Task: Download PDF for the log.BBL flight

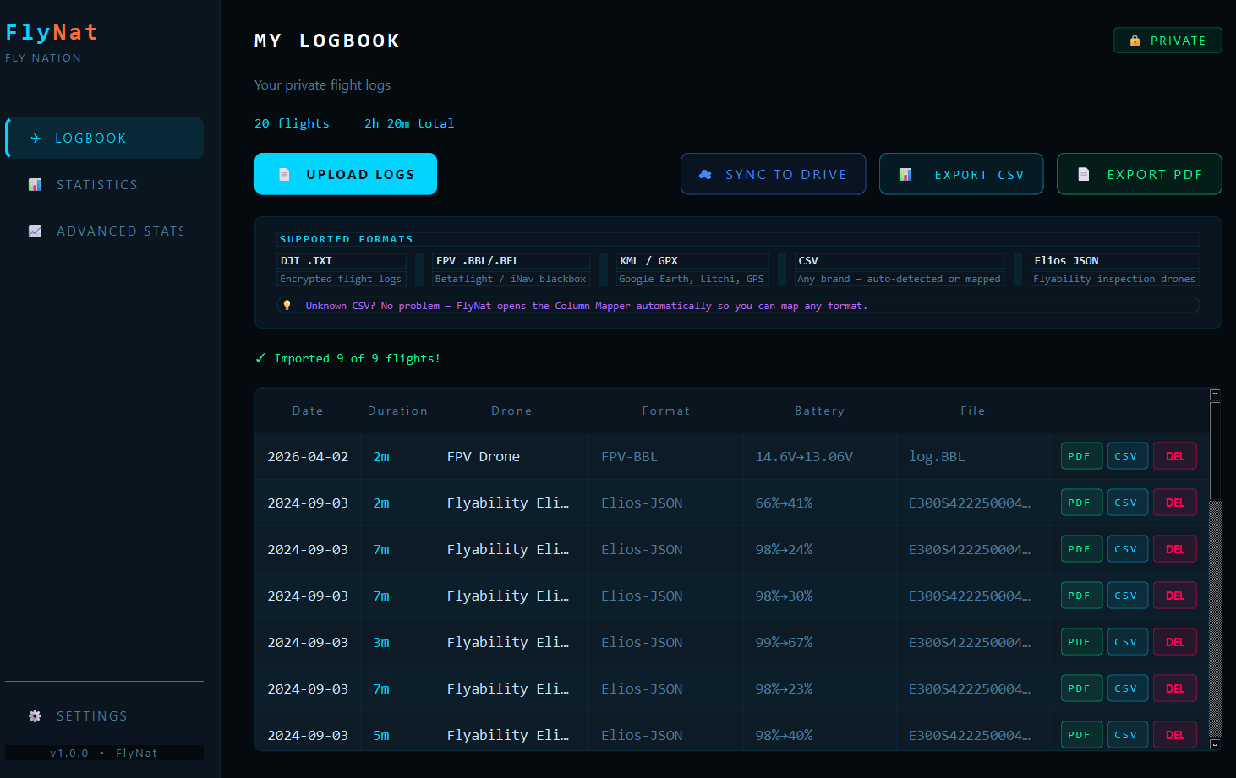Action: click(x=1081, y=456)
